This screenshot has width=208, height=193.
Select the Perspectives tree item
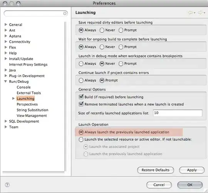pos(27,104)
